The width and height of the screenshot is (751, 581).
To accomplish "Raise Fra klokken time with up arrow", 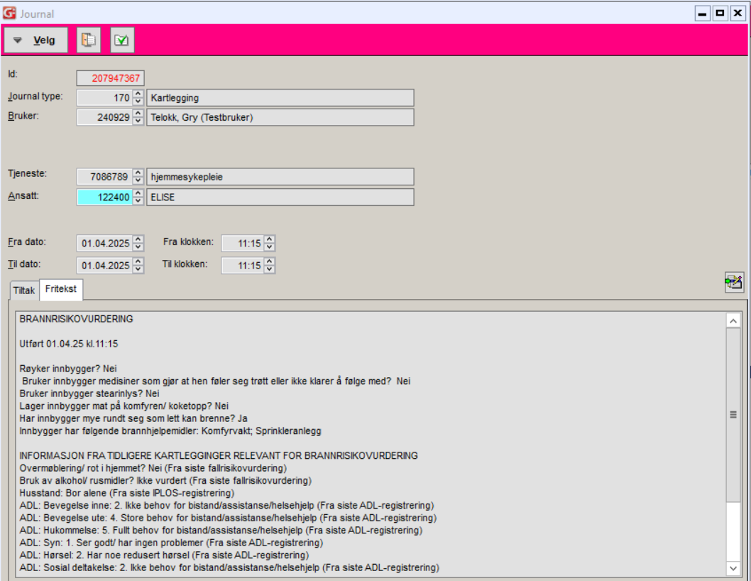I will 269,240.
